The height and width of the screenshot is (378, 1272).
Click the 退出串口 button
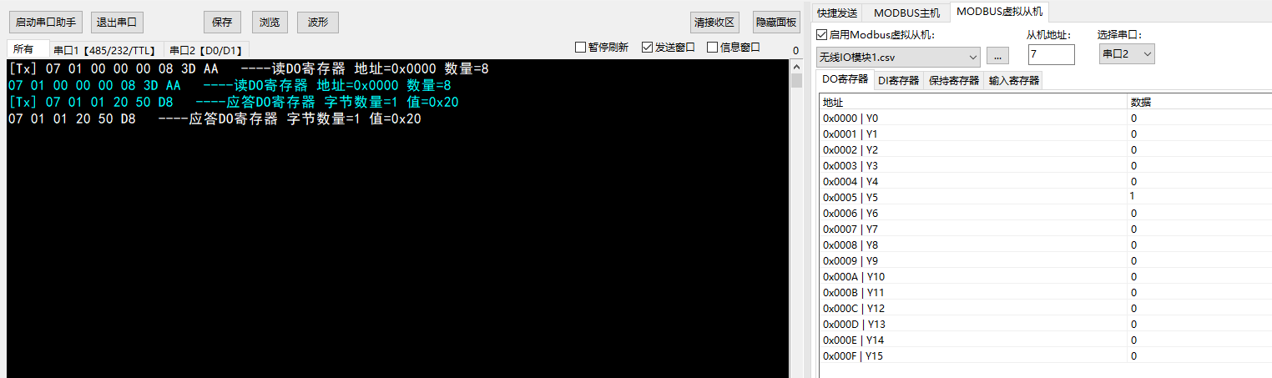pos(116,22)
